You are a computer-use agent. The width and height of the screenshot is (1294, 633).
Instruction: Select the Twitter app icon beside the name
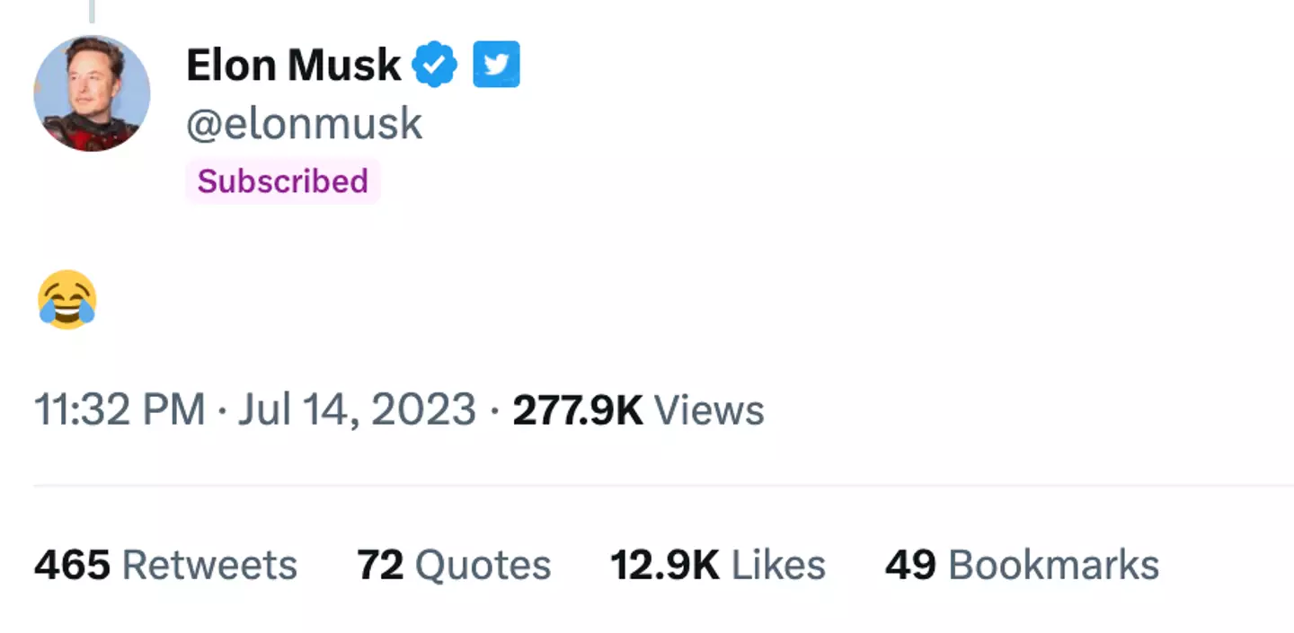point(496,64)
